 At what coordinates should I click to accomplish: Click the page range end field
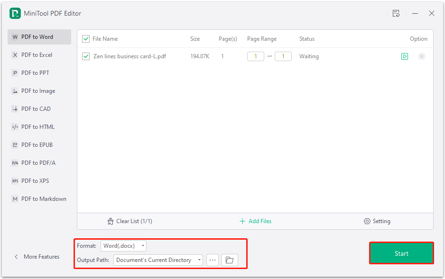283,56
